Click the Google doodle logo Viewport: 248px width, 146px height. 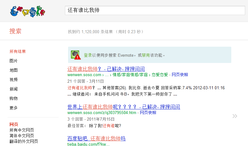coord(27,11)
